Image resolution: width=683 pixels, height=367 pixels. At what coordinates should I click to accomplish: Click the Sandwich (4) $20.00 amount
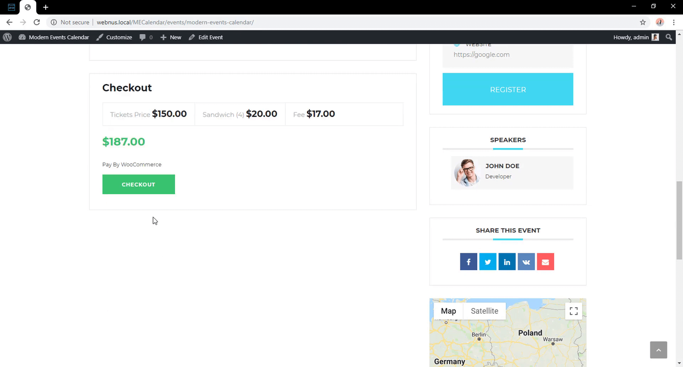pos(261,114)
